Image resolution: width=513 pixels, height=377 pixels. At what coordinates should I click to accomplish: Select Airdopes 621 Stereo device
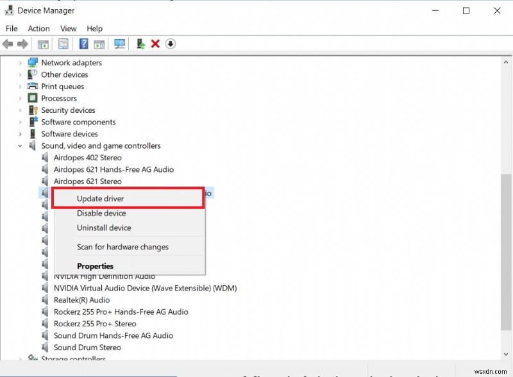(88, 181)
